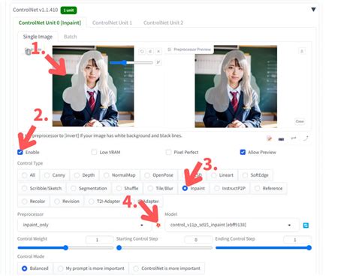Click the Starting Control Step slider
356x276 pixels.
(x=164, y=247)
